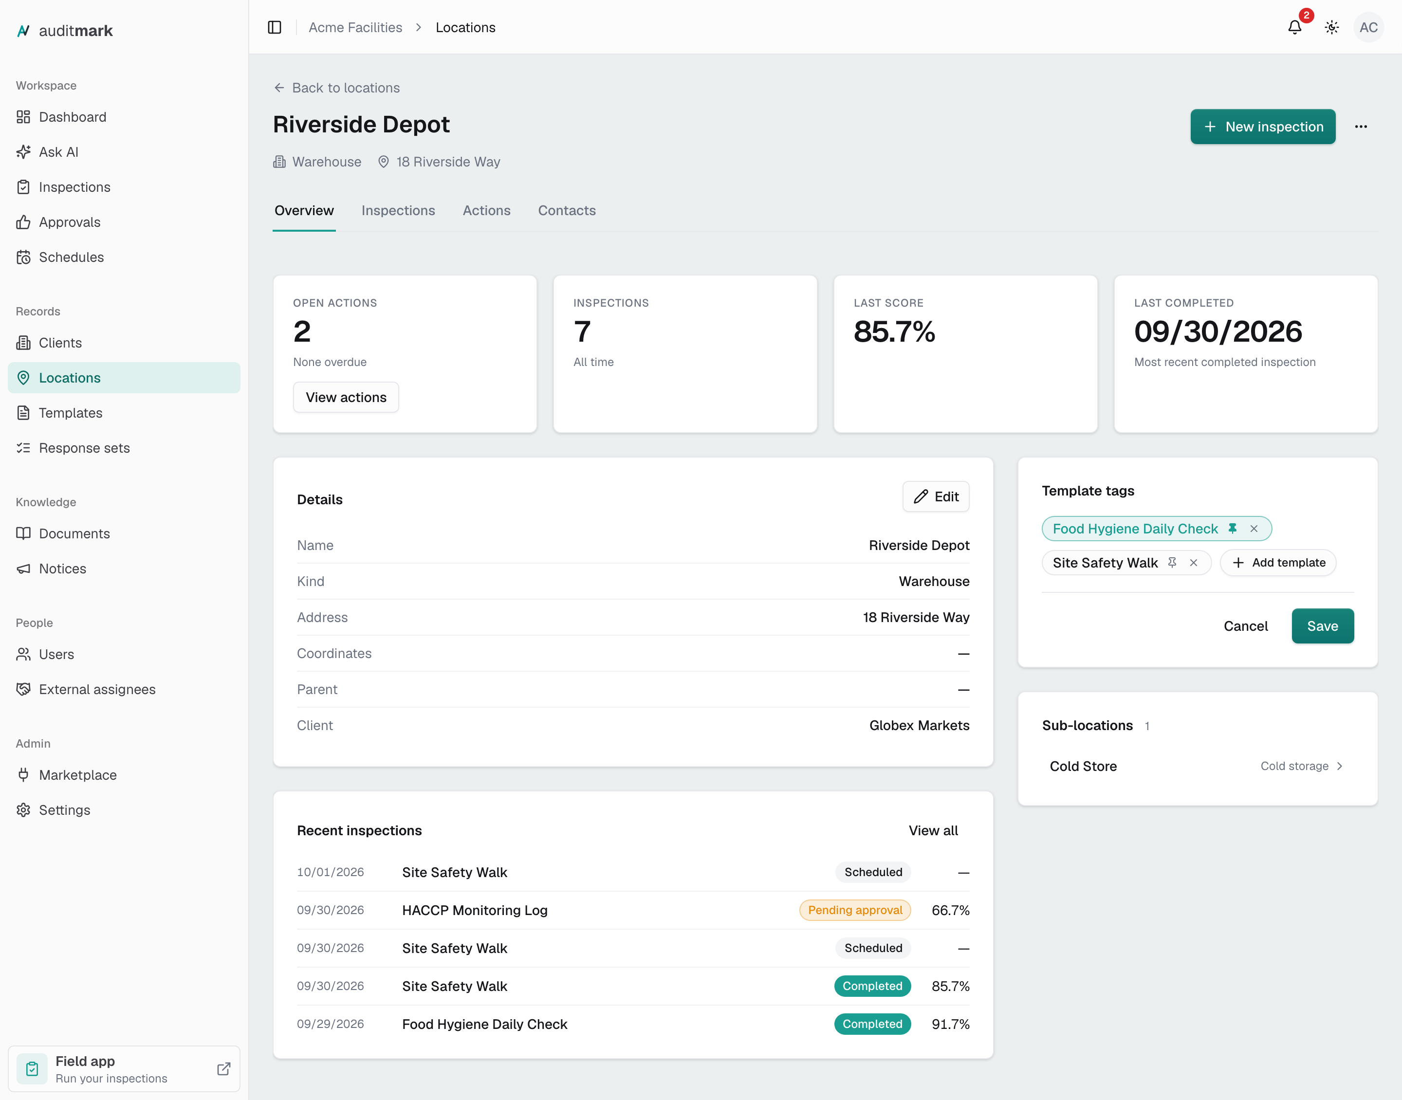1402x1100 pixels.
Task: Open Response sets in sidebar
Action: pos(124,448)
